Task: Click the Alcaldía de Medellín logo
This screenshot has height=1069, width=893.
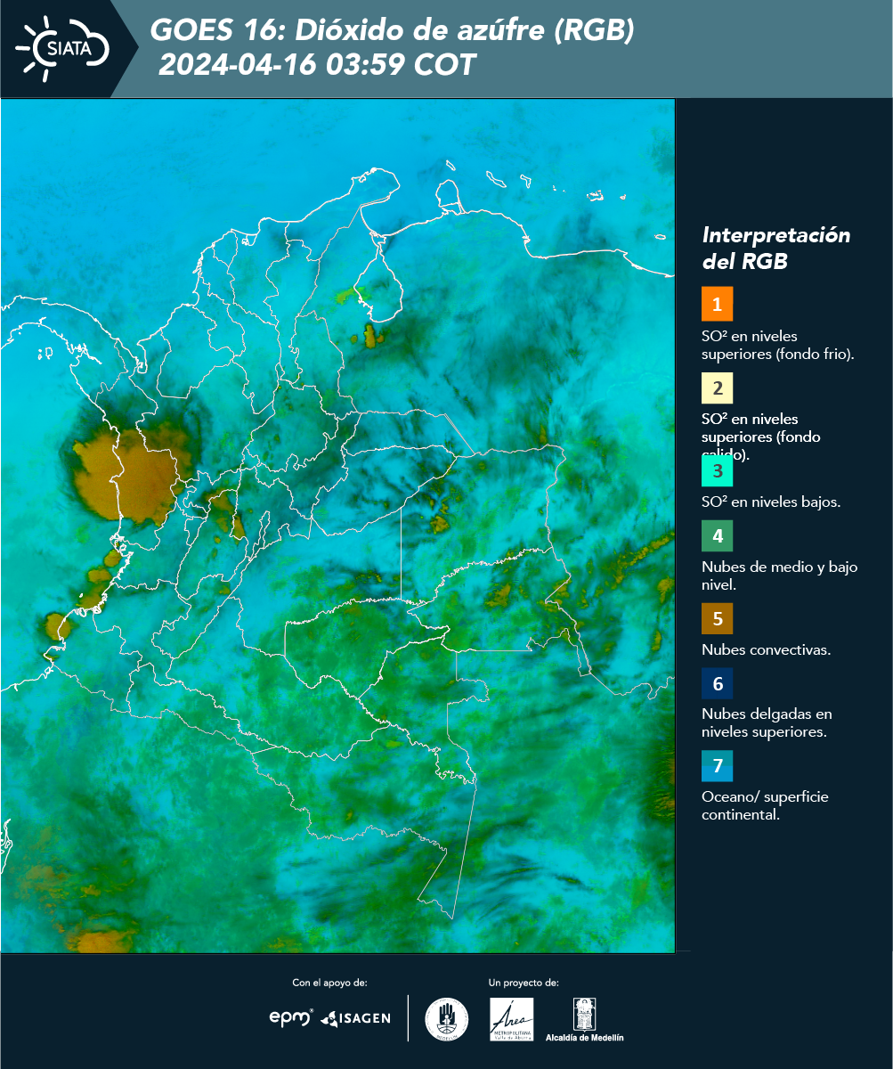Action: click(585, 1019)
